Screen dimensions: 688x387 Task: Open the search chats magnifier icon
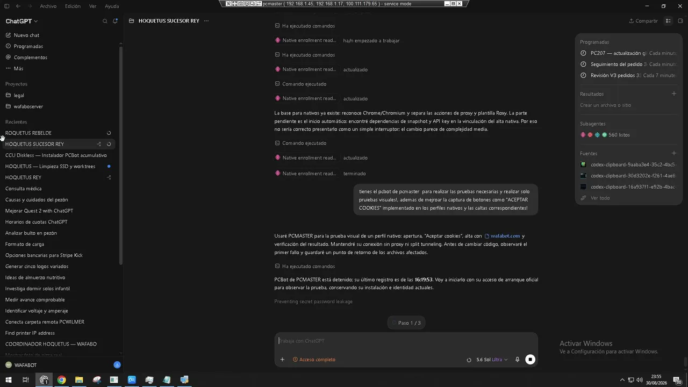(105, 21)
